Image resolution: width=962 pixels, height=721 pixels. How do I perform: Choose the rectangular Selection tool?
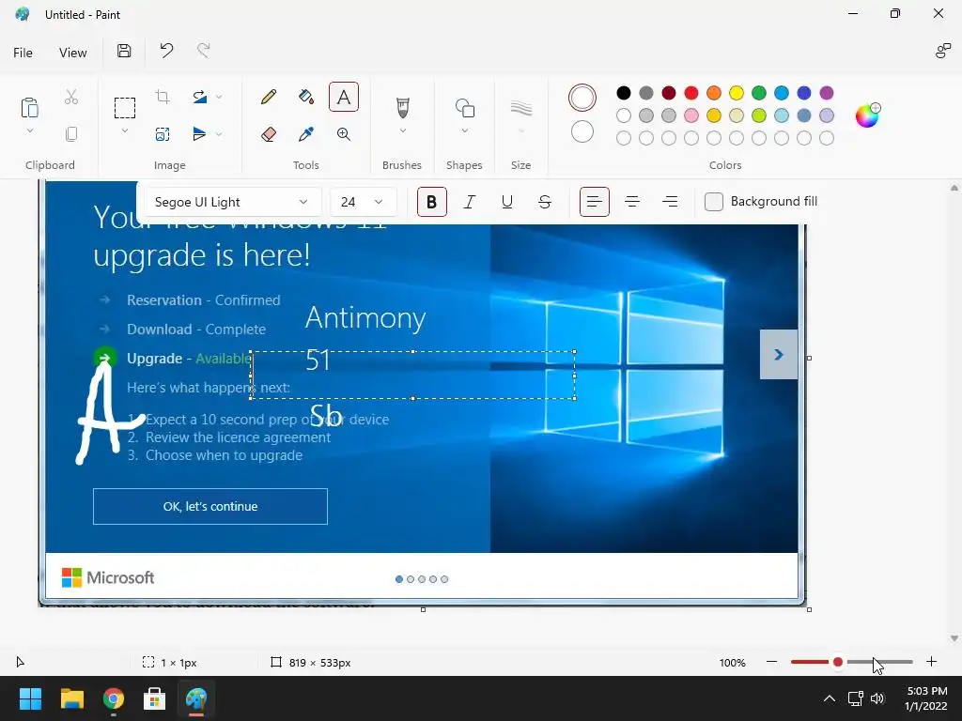click(x=125, y=108)
